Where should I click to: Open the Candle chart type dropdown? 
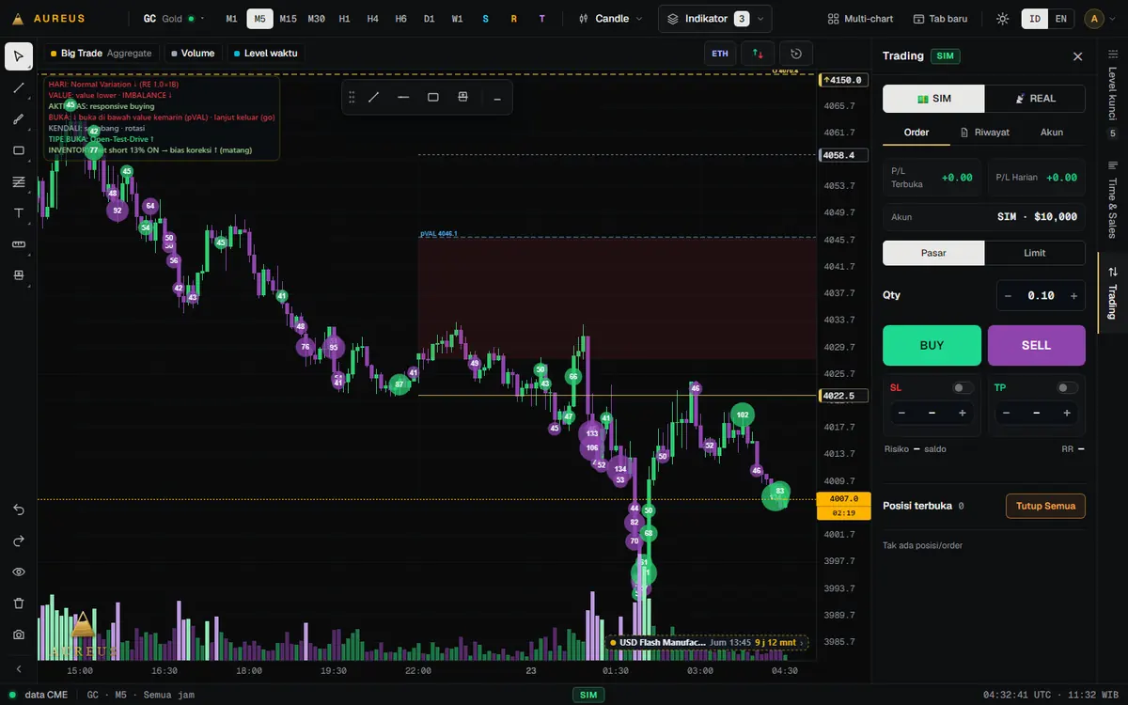[611, 19]
